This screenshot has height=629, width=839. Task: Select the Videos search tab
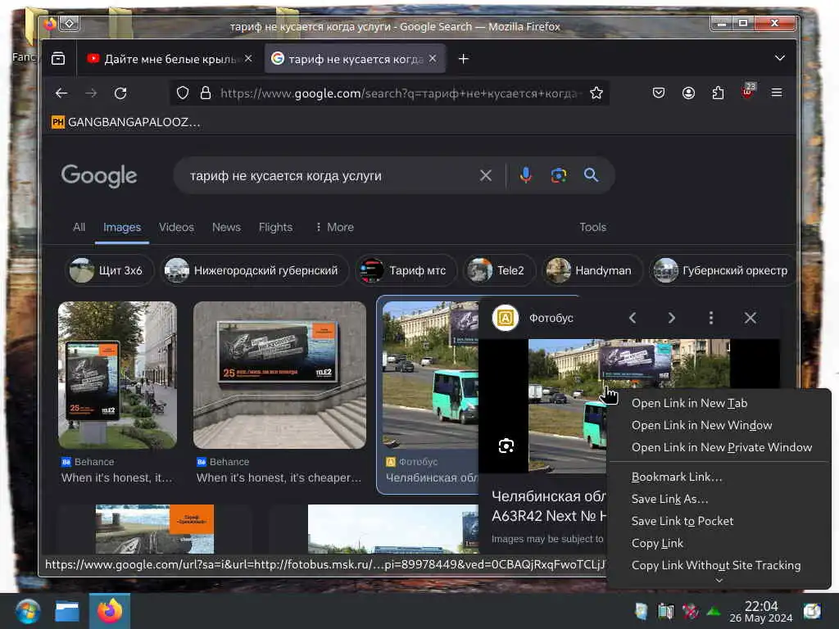(x=177, y=228)
